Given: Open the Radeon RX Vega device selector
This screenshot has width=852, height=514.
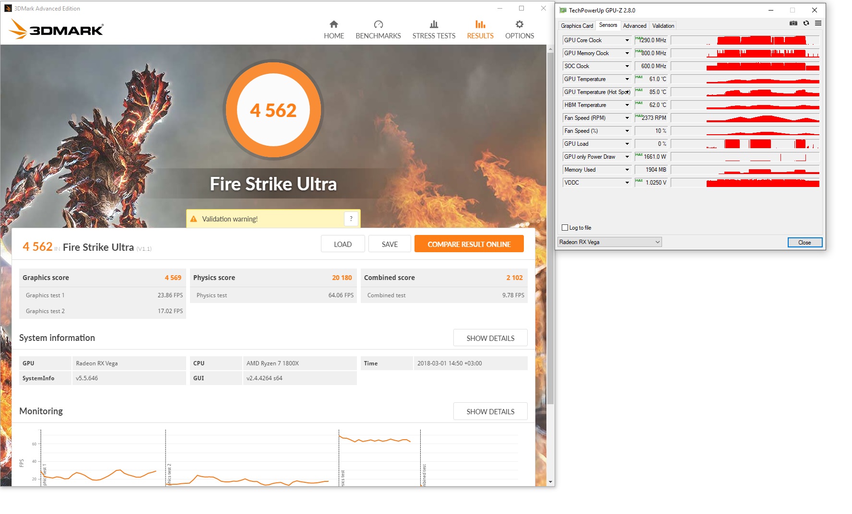Looking at the screenshot, I should (x=610, y=242).
